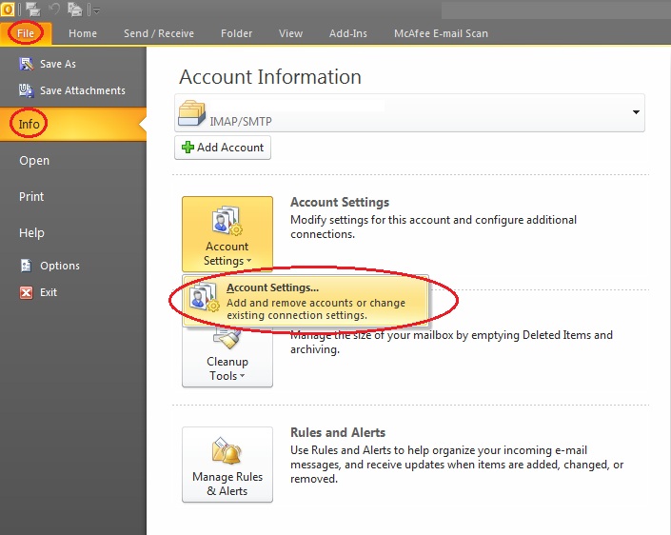Open the File tab
This screenshot has width=671, height=535.
point(26,33)
